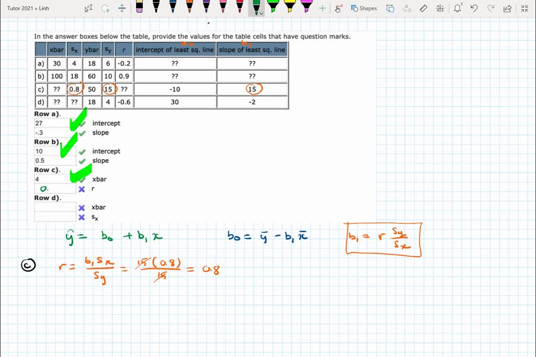Select the magenta highlighter swatch
The width and height of the screenshot is (536, 357).
point(306,8)
